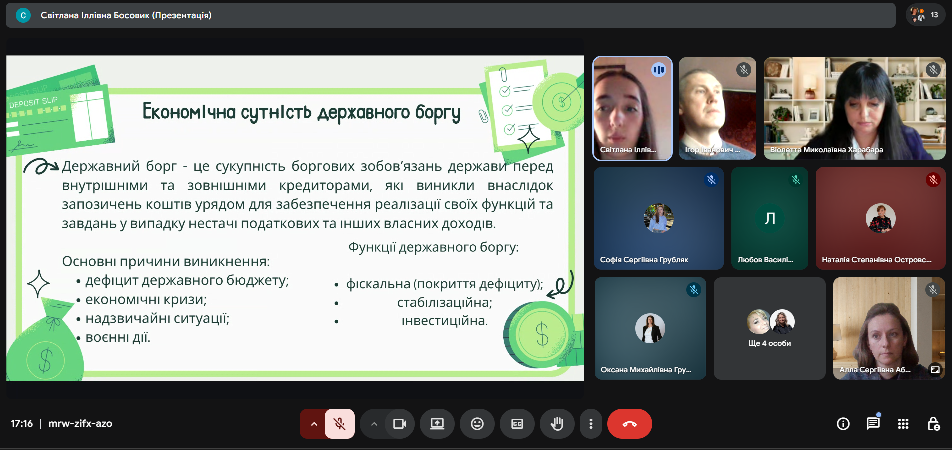Screen dimensions: 952x450
Task: Click muted mic icon on Софія's tile
Action: (711, 180)
